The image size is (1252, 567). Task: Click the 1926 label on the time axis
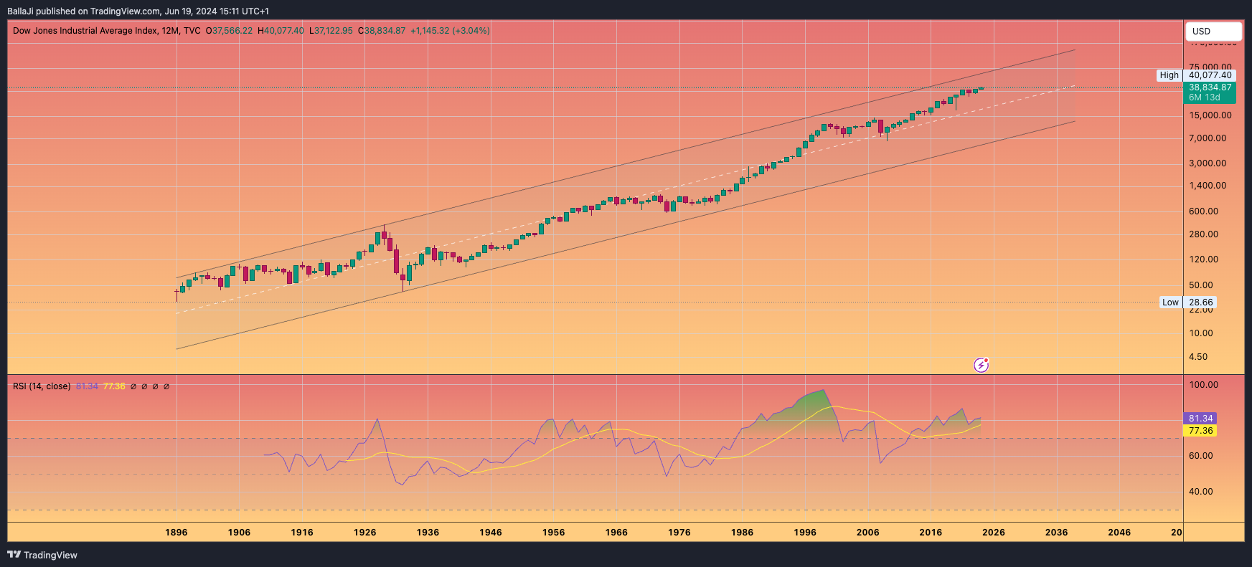coord(365,533)
